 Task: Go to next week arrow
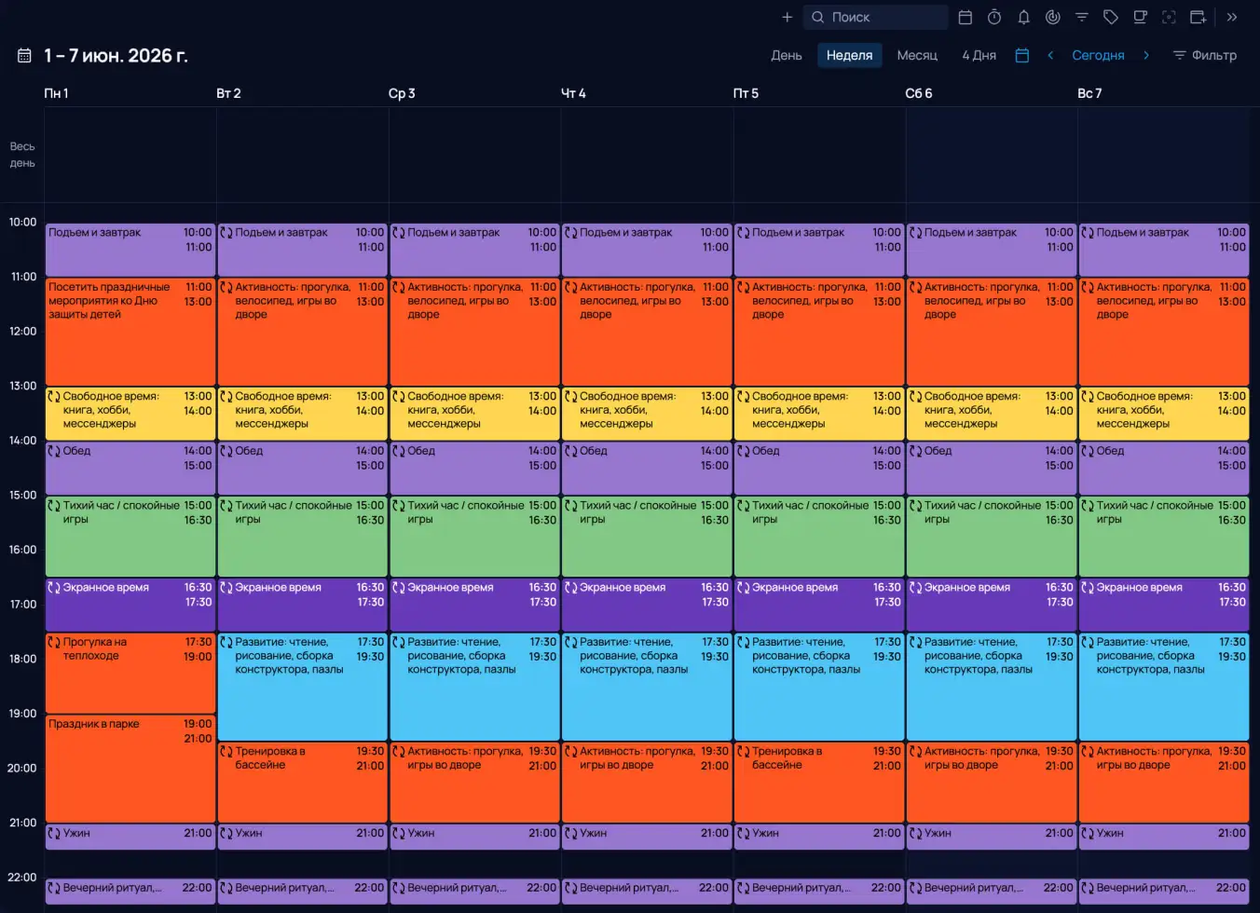coord(1146,55)
